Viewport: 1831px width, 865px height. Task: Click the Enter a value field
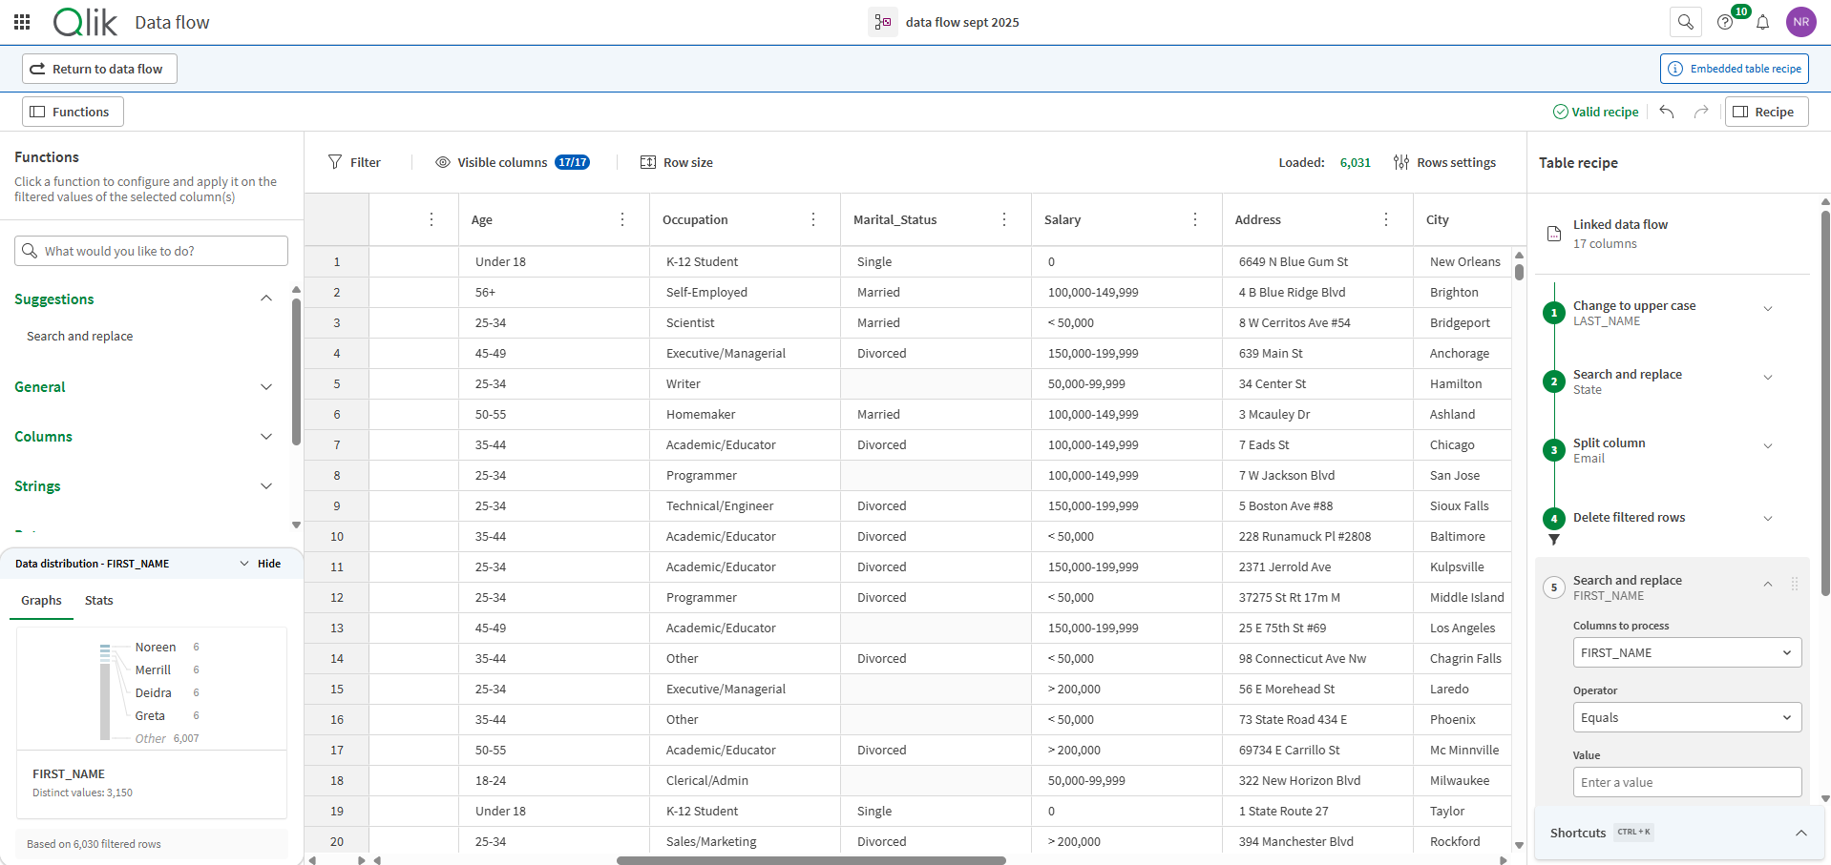click(1686, 782)
